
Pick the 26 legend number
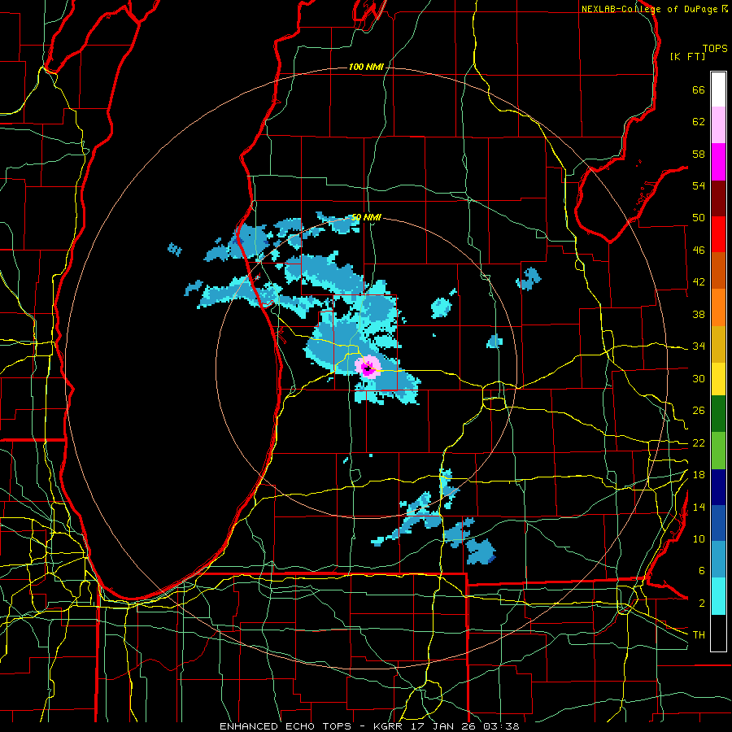pyautogui.click(x=699, y=411)
